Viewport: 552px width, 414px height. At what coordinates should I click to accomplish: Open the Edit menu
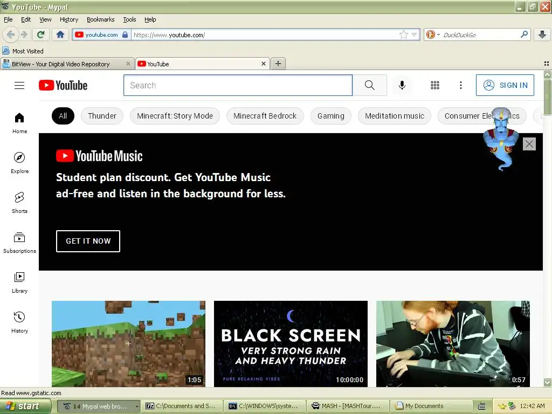[x=26, y=19]
